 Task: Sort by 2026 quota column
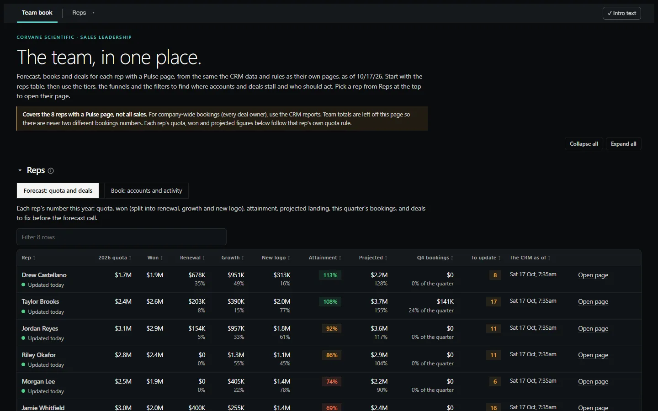pyautogui.click(x=115, y=258)
